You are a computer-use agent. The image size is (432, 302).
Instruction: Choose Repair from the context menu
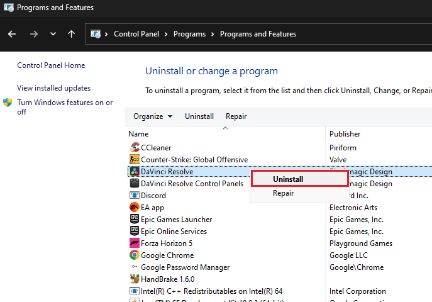coord(283,193)
